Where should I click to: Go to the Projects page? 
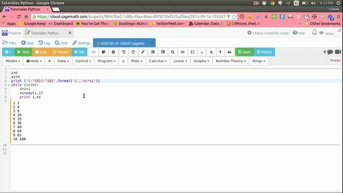(x=12, y=33)
